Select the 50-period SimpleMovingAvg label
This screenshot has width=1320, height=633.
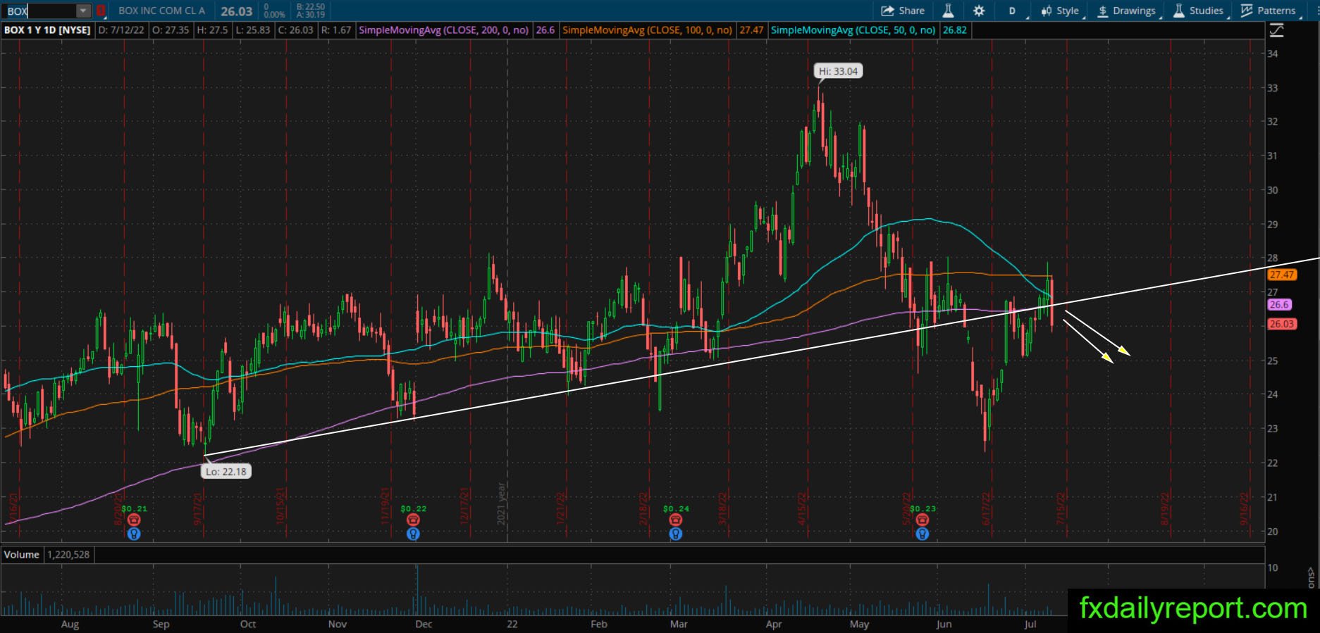(x=853, y=30)
